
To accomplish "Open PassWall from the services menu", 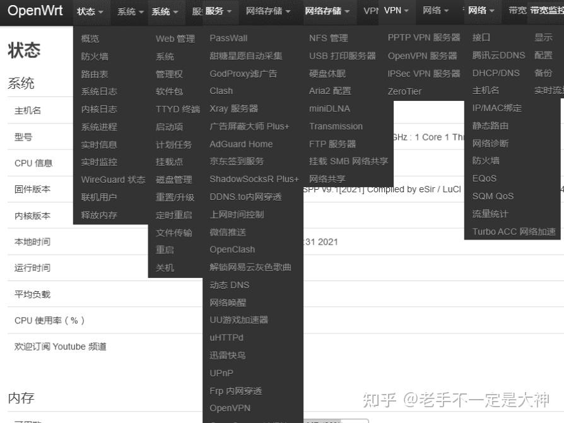I will coord(229,38).
